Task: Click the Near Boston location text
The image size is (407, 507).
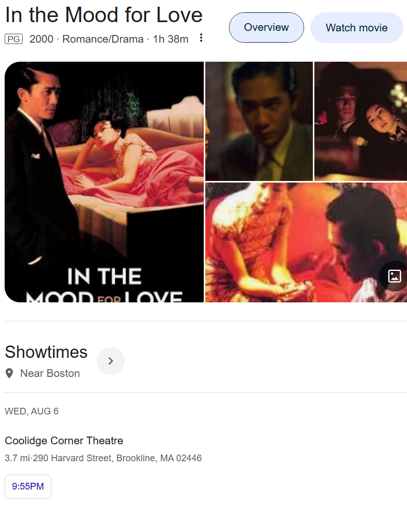Action: [x=50, y=373]
